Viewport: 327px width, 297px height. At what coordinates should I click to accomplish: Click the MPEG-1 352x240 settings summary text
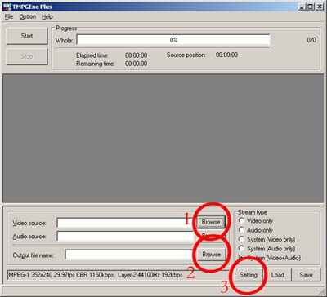tap(96, 275)
